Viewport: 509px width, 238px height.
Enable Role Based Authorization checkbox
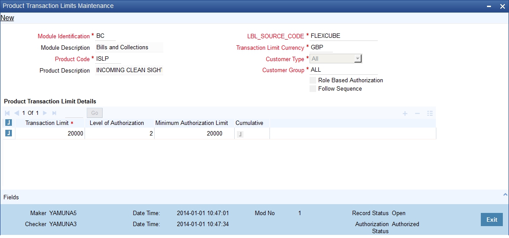click(x=313, y=80)
